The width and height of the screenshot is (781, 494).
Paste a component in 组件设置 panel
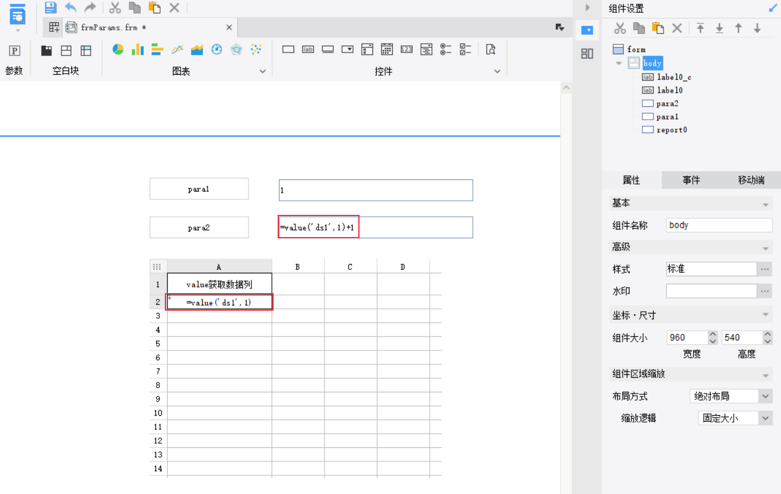point(658,28)
